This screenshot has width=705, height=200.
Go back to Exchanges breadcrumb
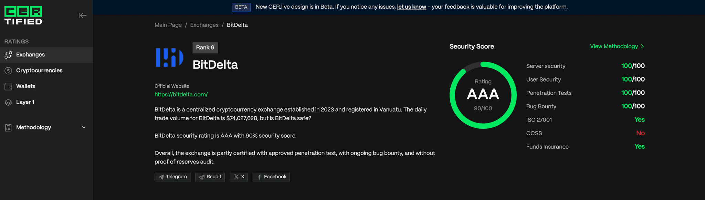[x=204, y=25]
